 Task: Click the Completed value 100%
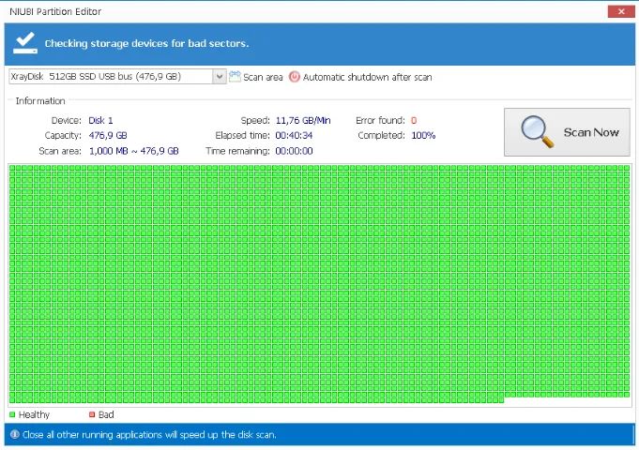(x=423, y=135)
